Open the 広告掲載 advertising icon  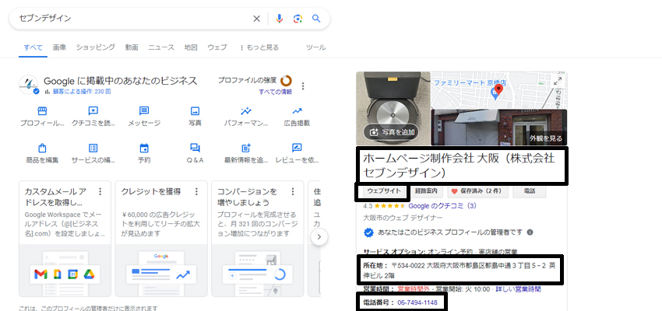[297, 111]
